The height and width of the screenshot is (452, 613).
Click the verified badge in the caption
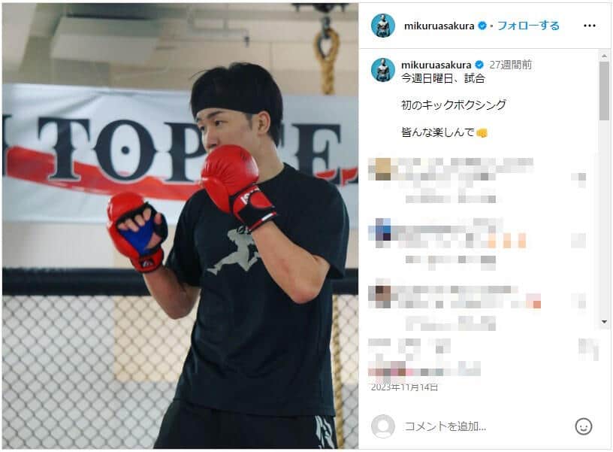click(x=479, y=65)
